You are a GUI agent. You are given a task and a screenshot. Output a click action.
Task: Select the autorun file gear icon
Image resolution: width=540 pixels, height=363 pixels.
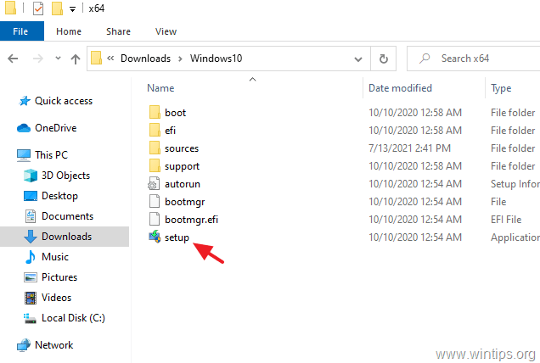point(154,184)
